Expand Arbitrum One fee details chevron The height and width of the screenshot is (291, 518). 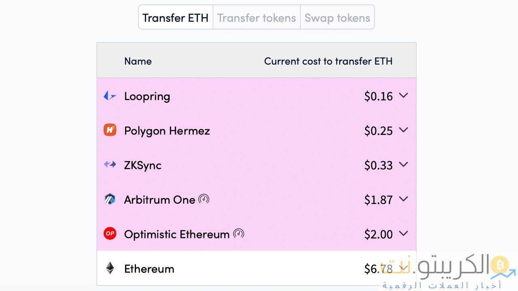pos(403,199)
